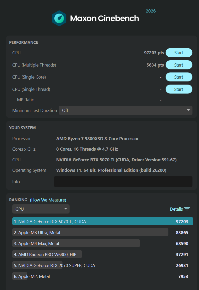Open the How We Measure link

point(48,200)
